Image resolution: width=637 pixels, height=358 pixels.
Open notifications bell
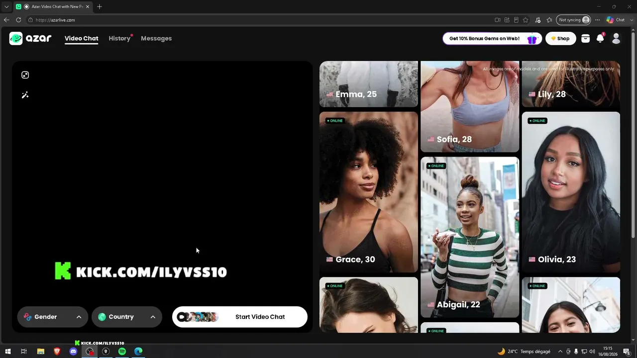pyautogui.click(x=600, y=38)
